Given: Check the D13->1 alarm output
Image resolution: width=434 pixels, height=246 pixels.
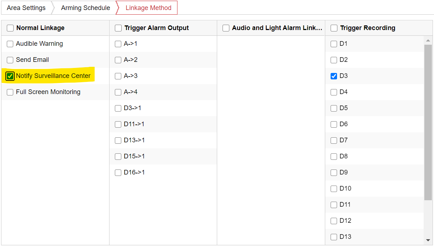Looking at the screenshot, I should (x=118, y=141).
